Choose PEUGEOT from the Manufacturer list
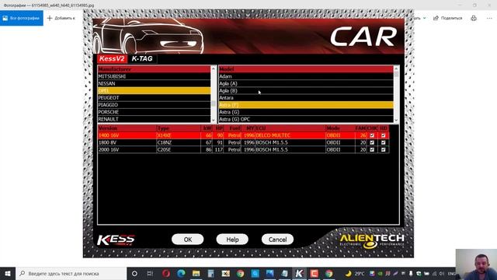Screen dimensions: 497x280 click(x=154, y=98)
